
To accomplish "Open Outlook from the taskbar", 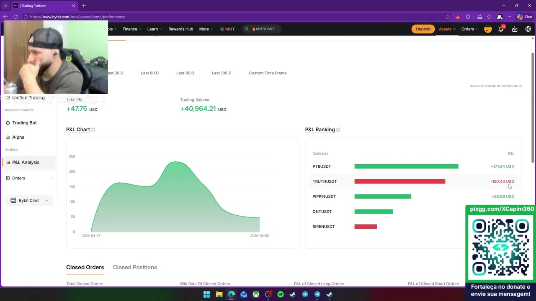I will click(x=243, y=294).
